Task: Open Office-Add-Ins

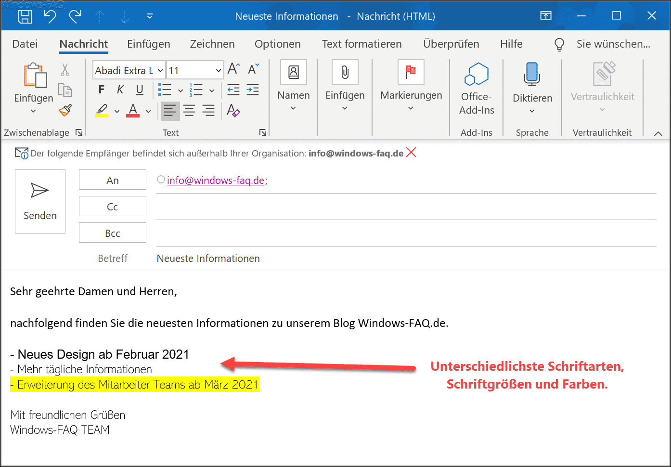Action: click(477, 89)
